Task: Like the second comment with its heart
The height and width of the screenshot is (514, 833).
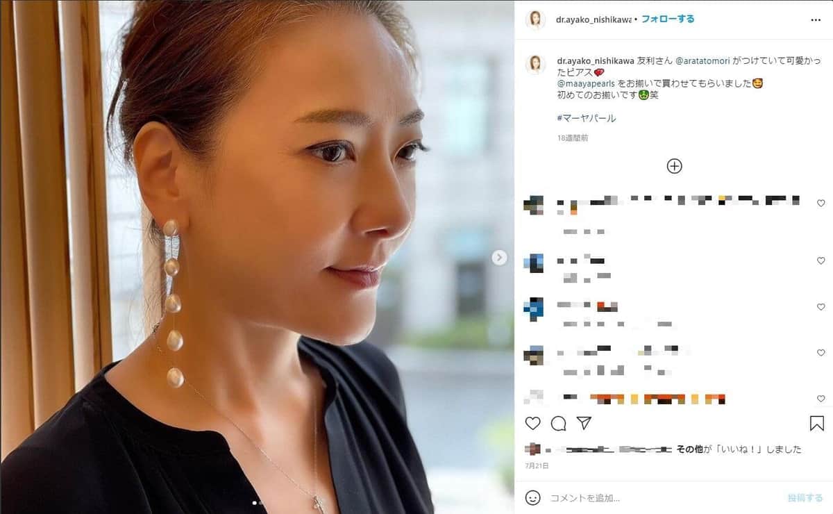Action: [x=821, y=260]
